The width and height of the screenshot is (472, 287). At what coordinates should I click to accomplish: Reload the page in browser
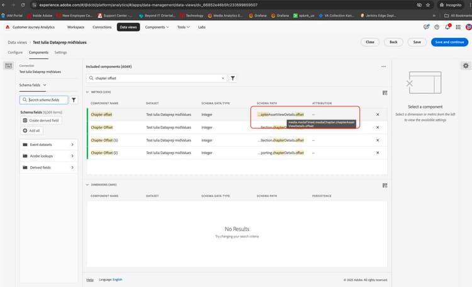(x=23, y=5)
